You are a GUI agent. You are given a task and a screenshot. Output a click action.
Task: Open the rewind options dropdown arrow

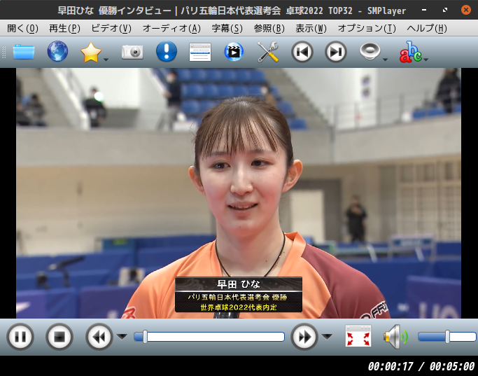pos(122,337)
